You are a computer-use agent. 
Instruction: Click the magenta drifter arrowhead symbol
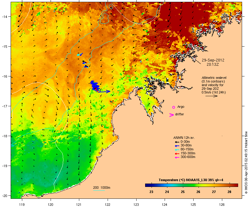[172, 115]
